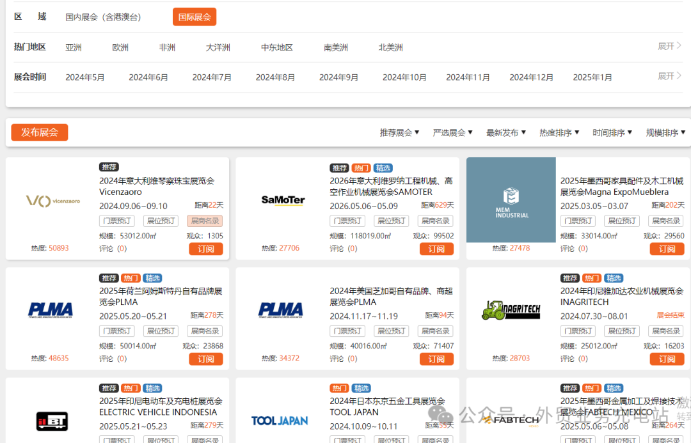Viewport: 691px width, 443px height.
Task: Filter by 北美洲 region
Action: point(391,47)
